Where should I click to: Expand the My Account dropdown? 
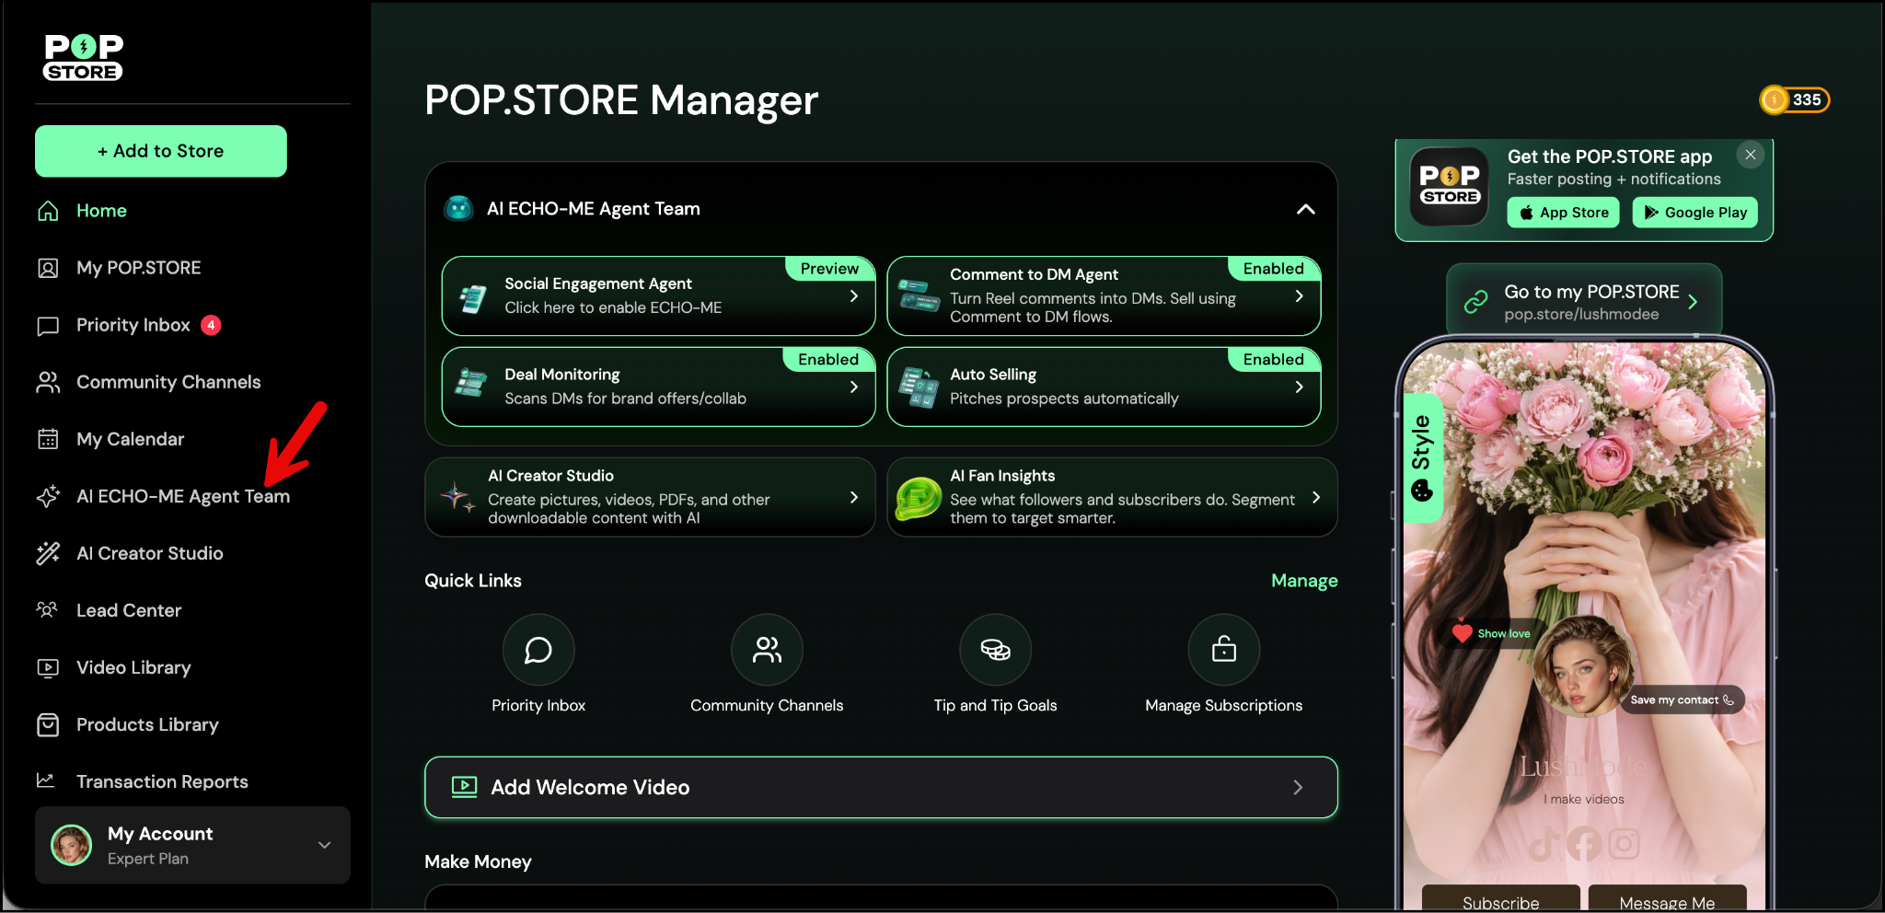click(x=324, y=845)
